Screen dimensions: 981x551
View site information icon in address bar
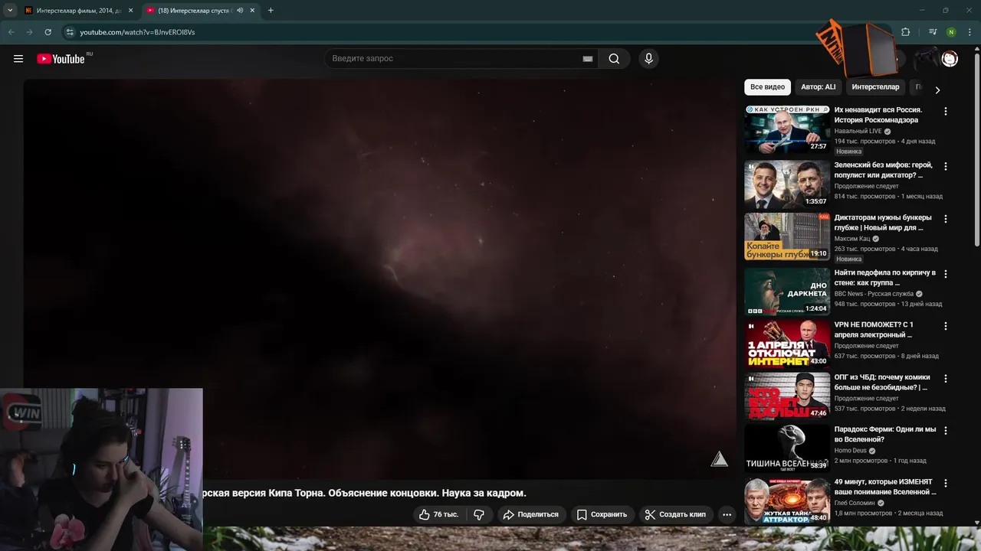(x=70, y=32)
